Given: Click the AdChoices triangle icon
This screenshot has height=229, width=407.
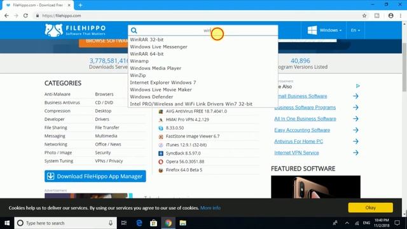Looking at the screenshot, I should 357,86.
